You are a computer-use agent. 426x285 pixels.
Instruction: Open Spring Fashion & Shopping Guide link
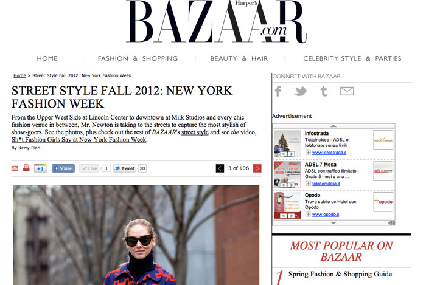tap(340, 274)
